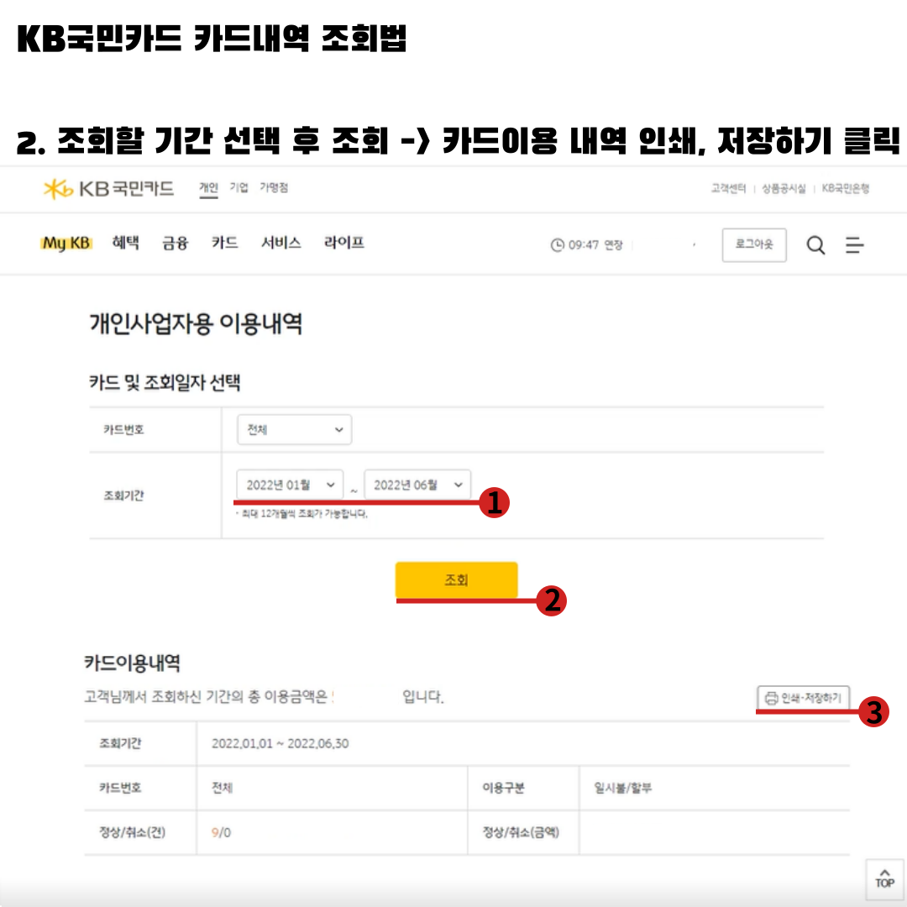The image size is (907, 907).
Task: Select the 기업 tab
Action: [239, 187]
